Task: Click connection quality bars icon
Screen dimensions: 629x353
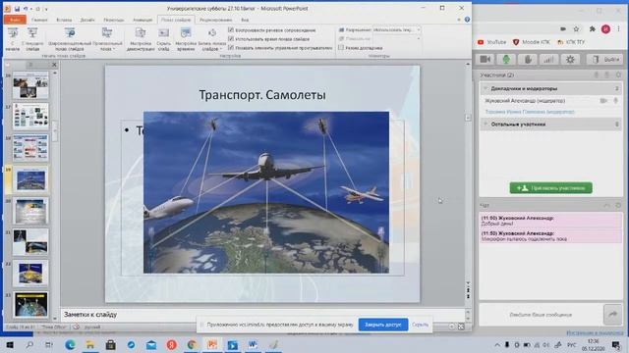Action: (548, 60)
